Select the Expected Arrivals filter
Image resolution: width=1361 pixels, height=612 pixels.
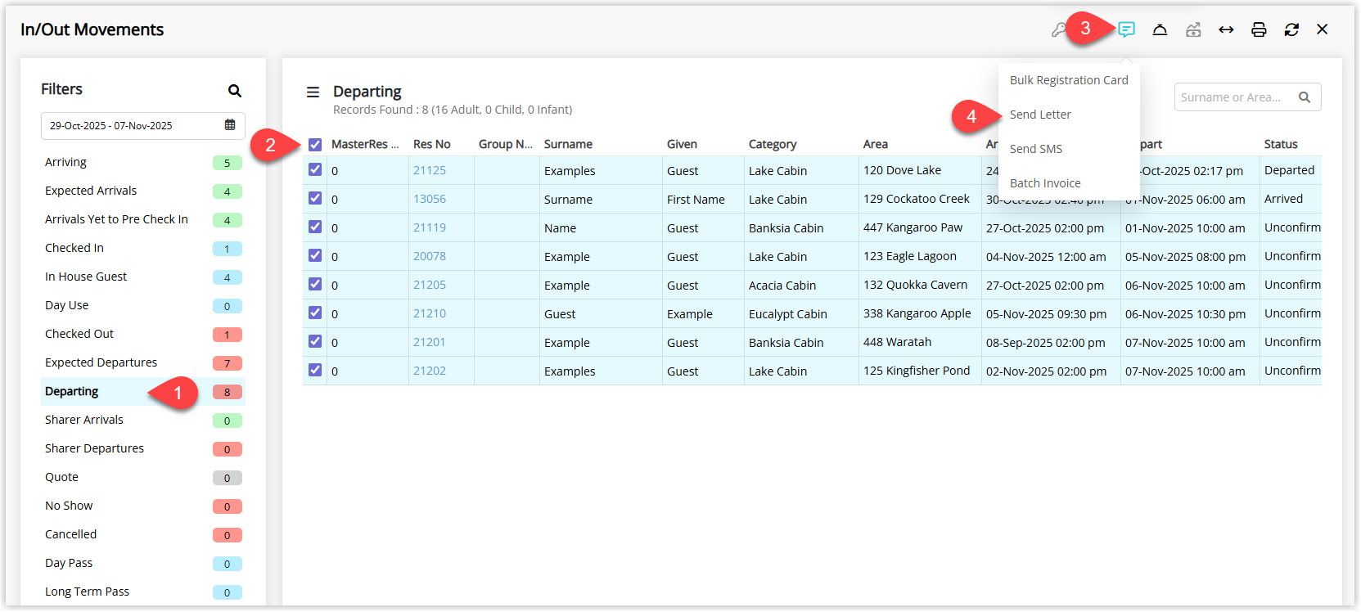[143, 191]
